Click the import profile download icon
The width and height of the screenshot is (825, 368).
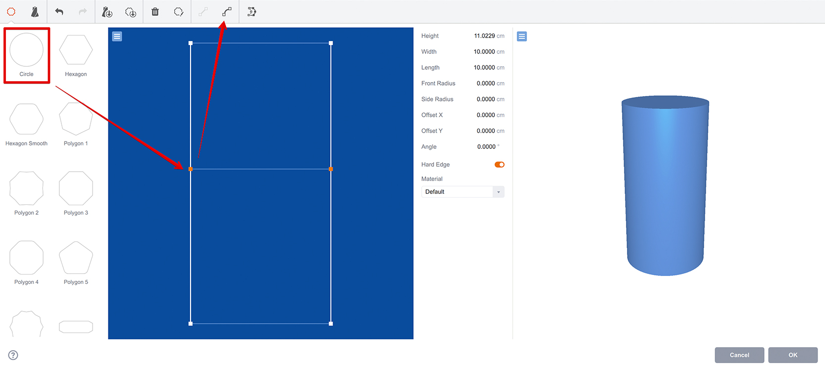click(107, 12)
